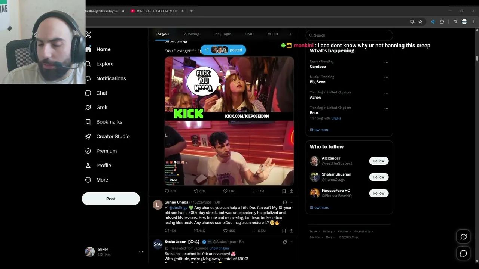Viewport: 479px width, 269px height.
Task: Click the install app icon in address bar
Action: (412, 22)
